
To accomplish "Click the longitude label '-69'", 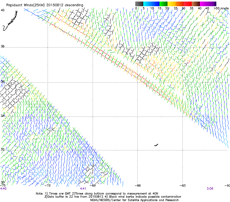I will 93,185.
